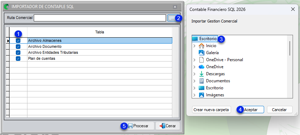Click the table's vertical scrollbar track
Screen dimensions: 300x135
175,72
